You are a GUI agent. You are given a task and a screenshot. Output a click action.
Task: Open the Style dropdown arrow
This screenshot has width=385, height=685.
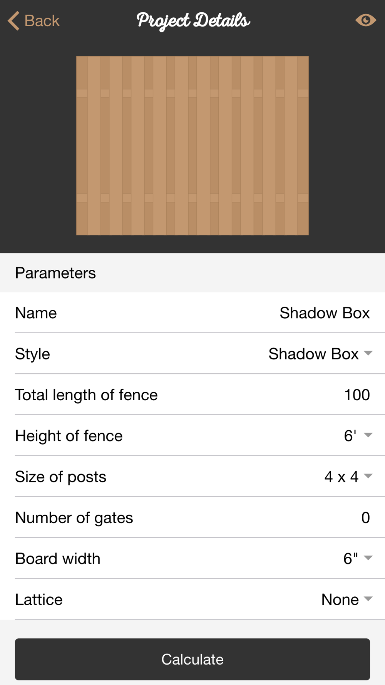368,353
